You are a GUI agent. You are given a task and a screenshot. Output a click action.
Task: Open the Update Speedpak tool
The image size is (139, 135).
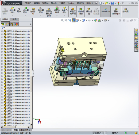point(116,11)
